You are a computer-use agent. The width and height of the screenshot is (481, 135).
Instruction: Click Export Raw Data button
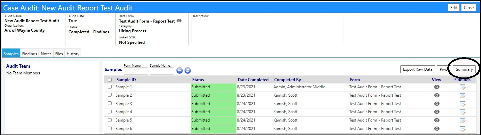point(418,69)
